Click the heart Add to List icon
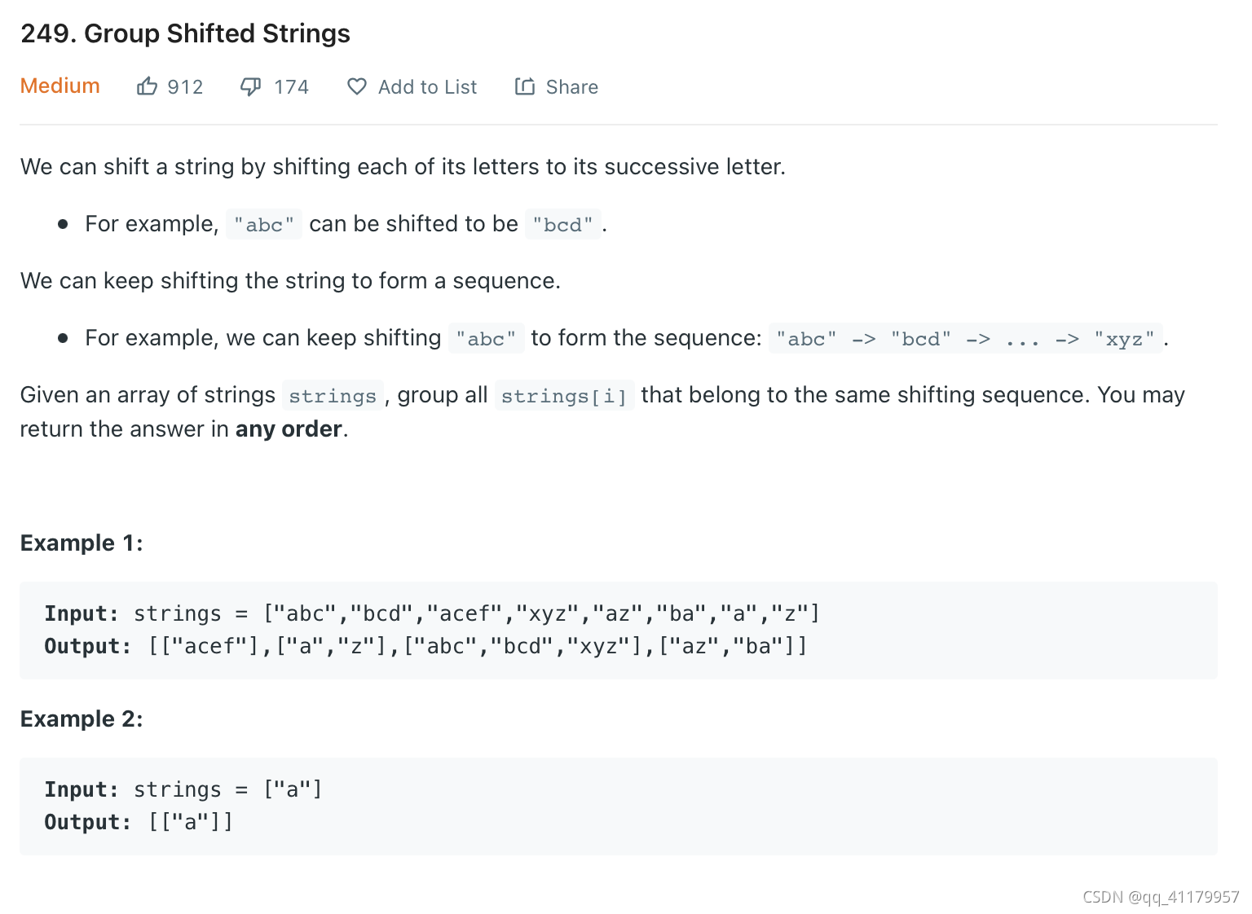The width and height of the screenshot is (1252, 914). click(x=357, y=86)
